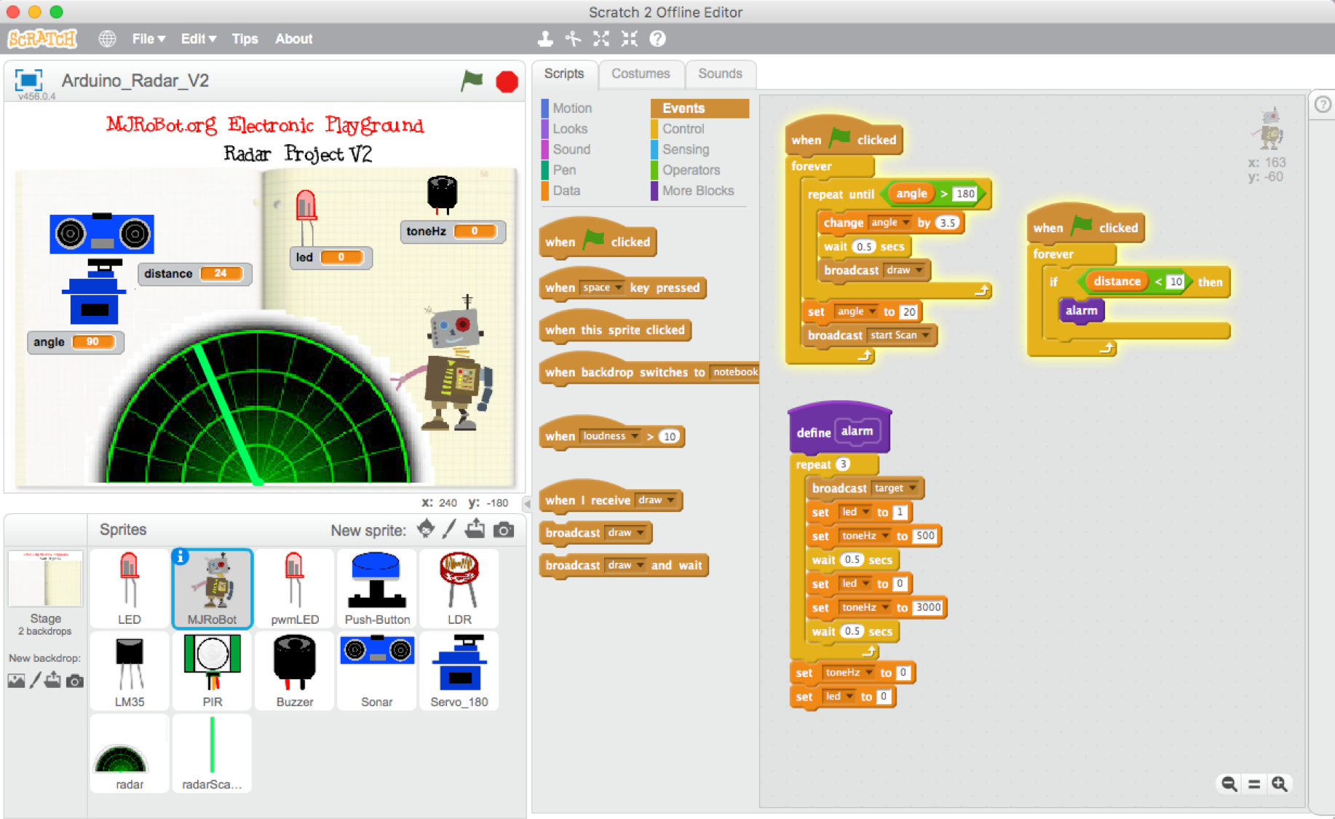The image size is (1335, 819).
Task: Zoom in on the scripts area
Action: [1280, 784]
